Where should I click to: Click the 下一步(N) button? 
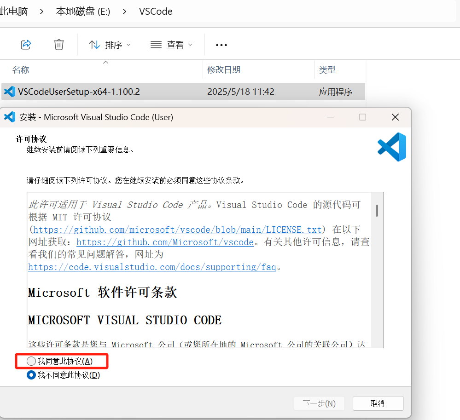[x=319, y=403]
